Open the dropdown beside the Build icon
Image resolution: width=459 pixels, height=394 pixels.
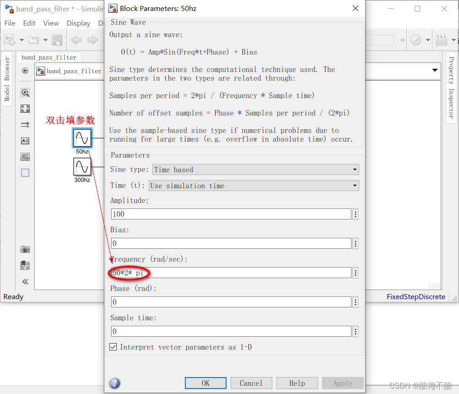454,40
